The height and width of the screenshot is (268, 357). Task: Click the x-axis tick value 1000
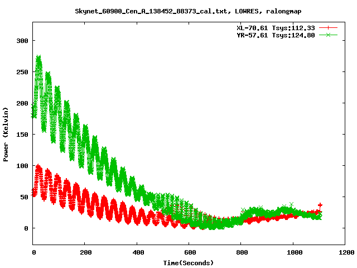pyautogui.click(x=295, y=252)
